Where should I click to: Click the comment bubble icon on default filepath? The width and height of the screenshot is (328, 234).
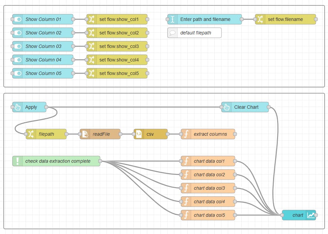coord(173,33)
